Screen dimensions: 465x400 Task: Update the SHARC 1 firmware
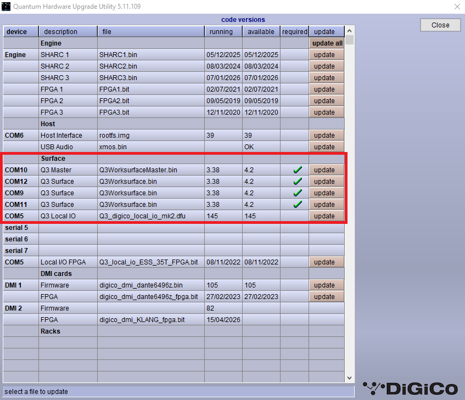pos(327,55)
